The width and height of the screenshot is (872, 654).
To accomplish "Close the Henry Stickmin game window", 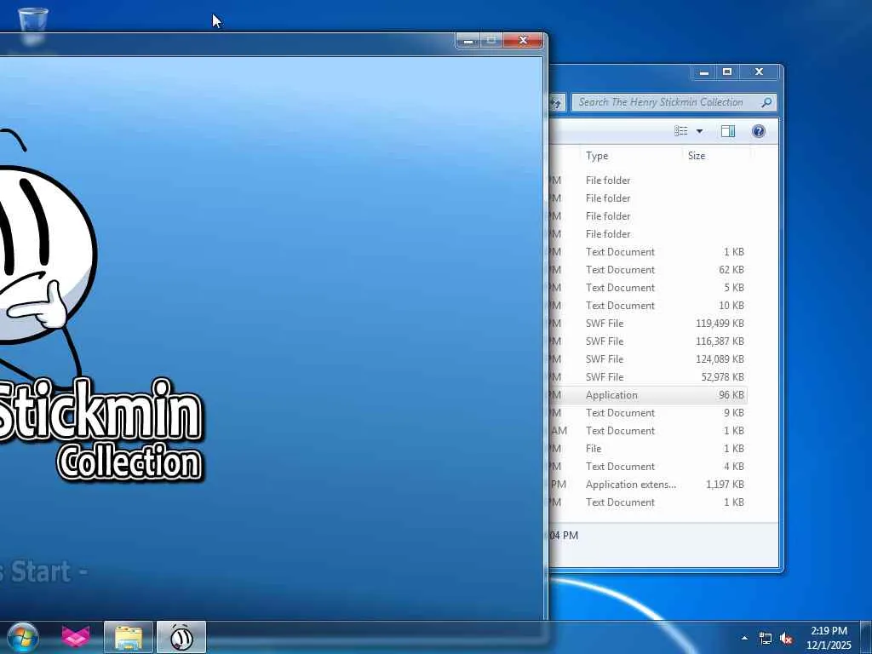I will (523, 41).
